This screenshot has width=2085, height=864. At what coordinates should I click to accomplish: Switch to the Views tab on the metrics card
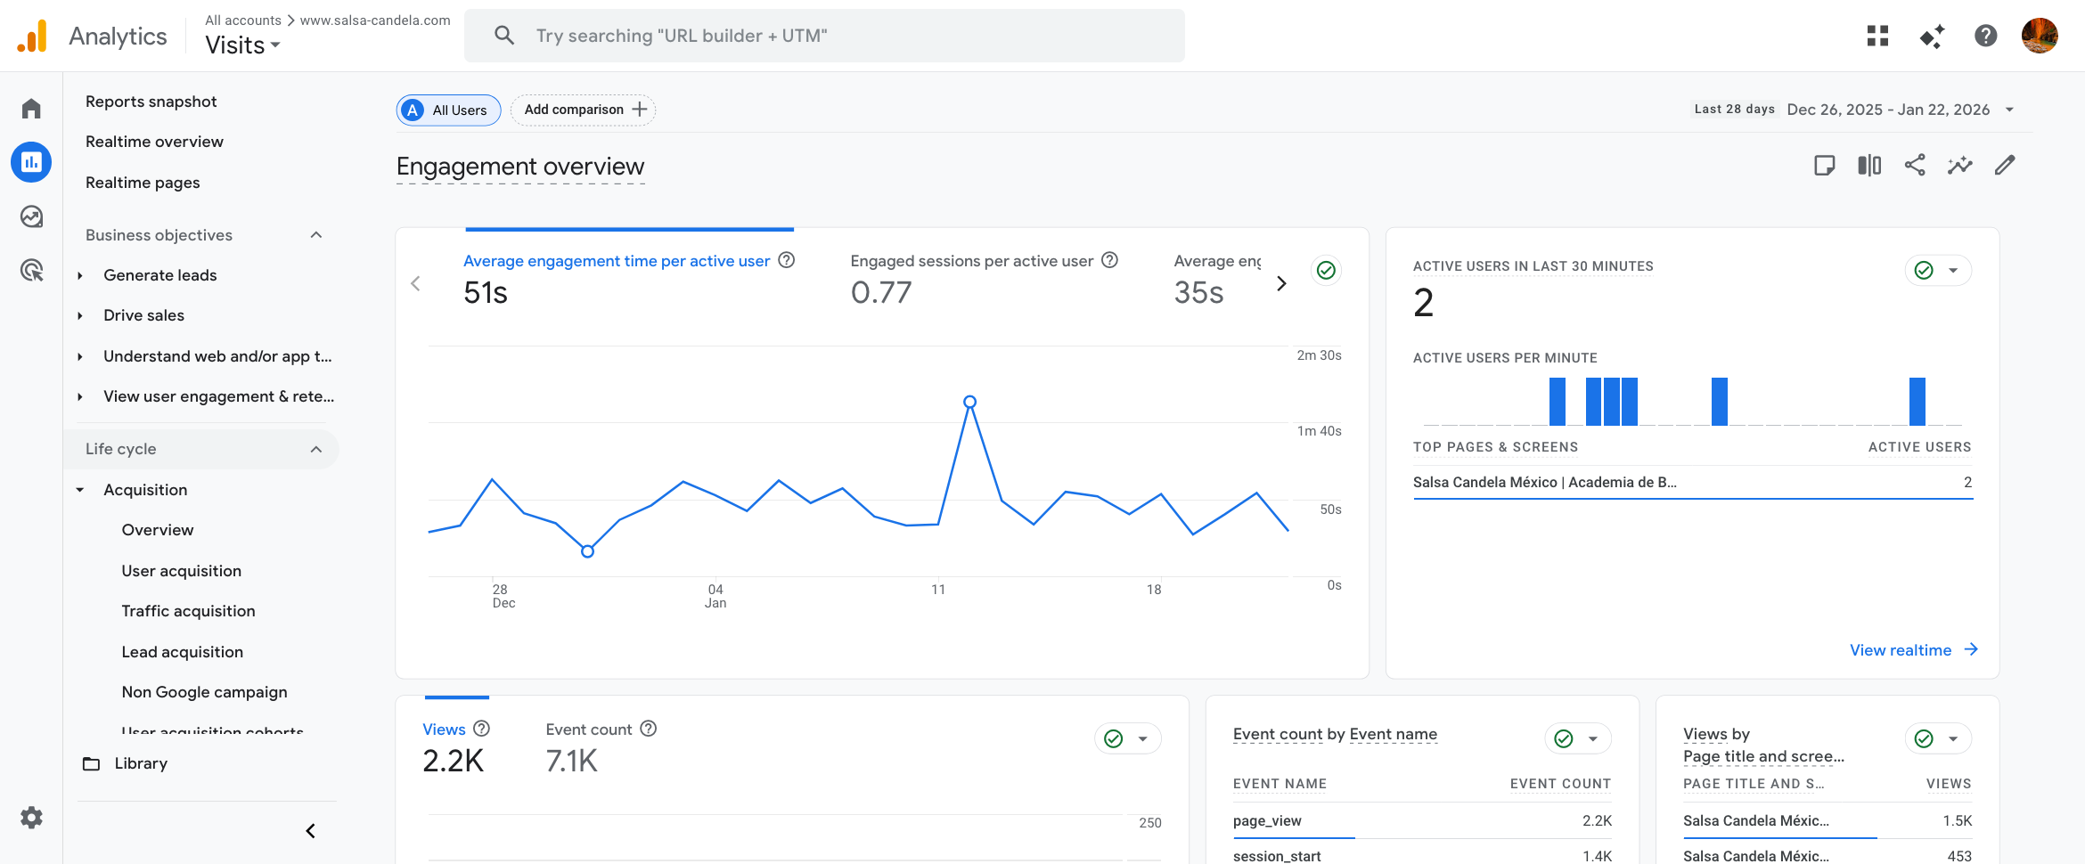click(x=444, y=729)
